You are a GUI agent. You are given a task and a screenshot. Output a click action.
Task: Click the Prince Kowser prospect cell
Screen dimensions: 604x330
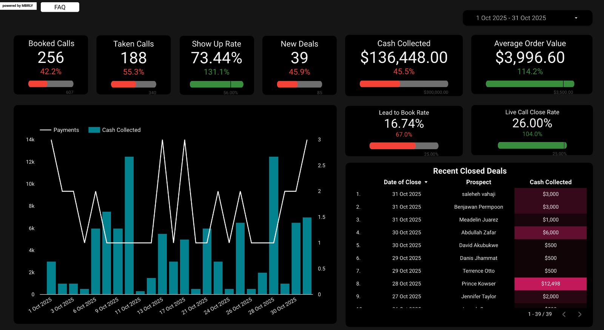point(479,284)
